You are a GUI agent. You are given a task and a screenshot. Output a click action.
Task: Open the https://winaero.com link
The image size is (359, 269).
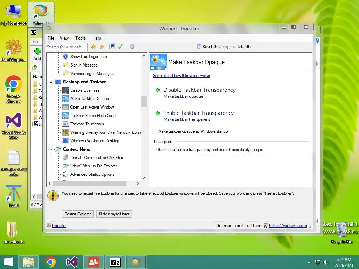pos(288,226)
